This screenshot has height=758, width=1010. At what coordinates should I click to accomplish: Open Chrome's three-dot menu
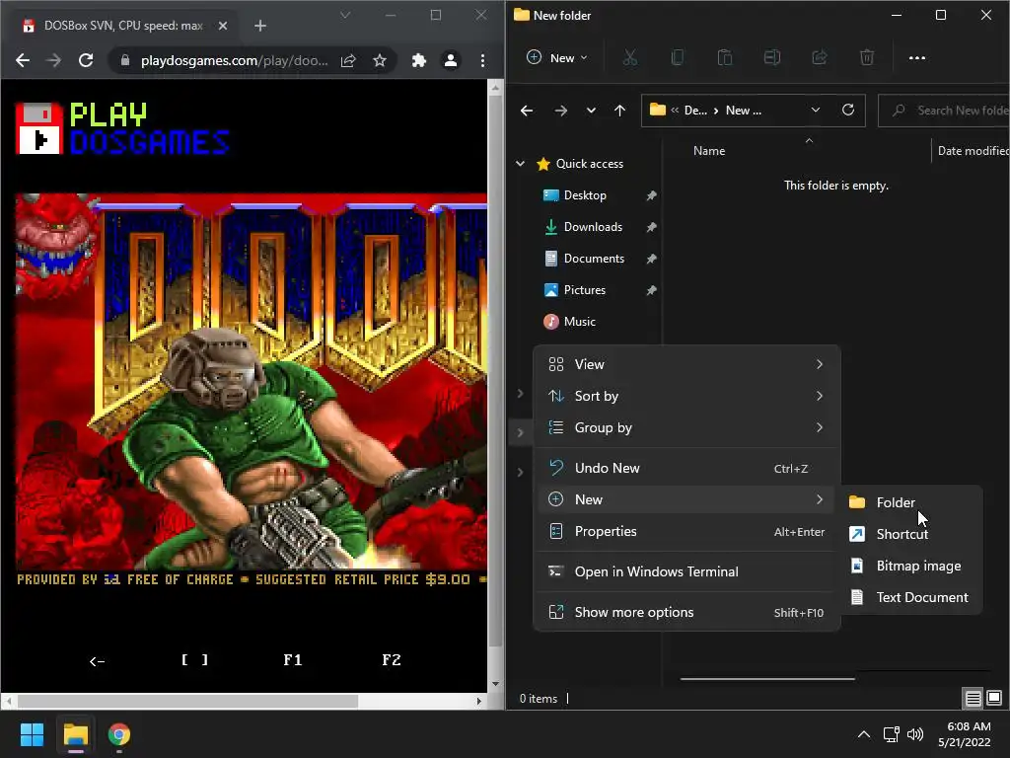pos(482,60)
